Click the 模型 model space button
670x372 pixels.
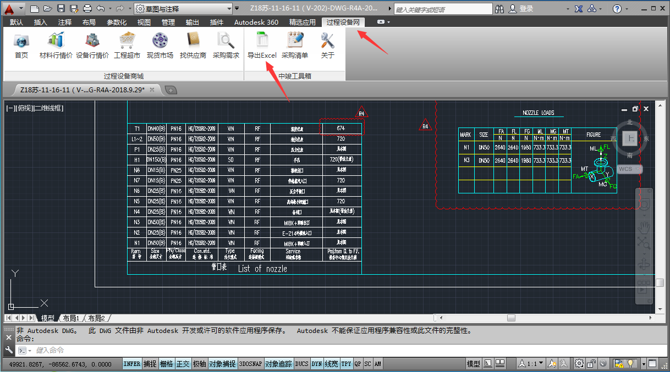tap(473, 364)
